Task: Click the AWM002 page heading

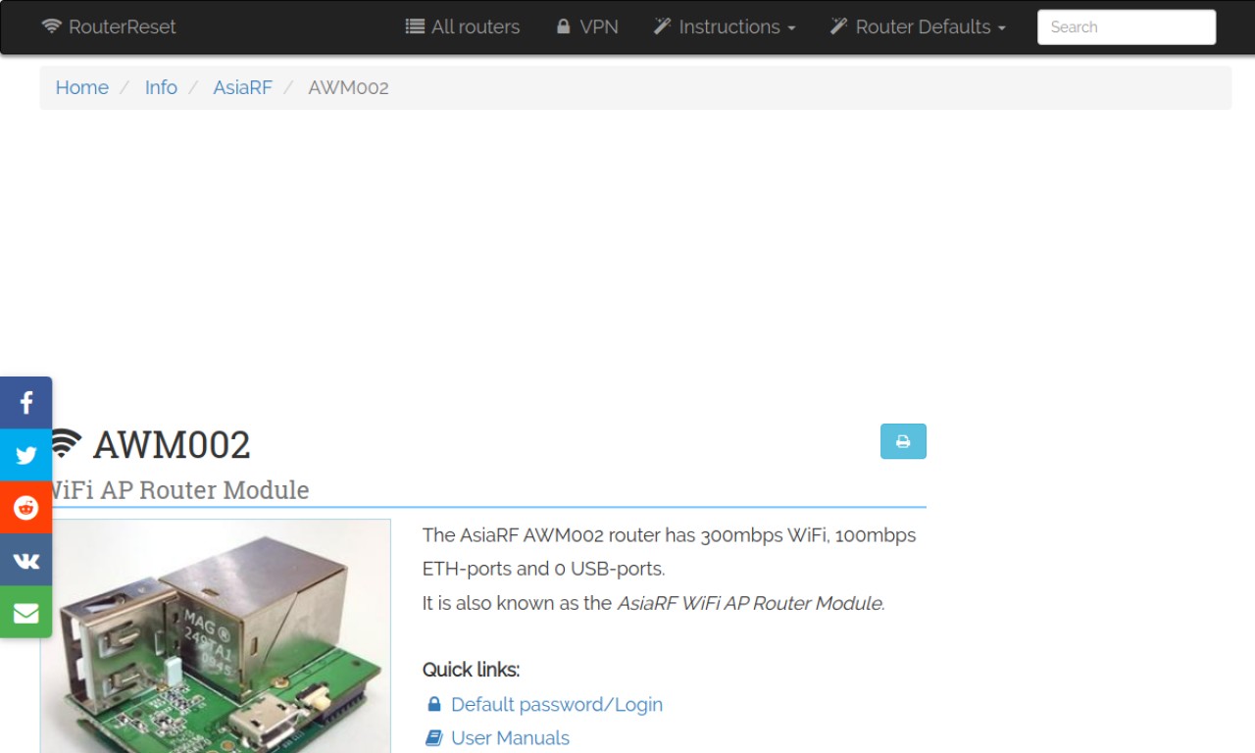Action: [x=172, y=444]
